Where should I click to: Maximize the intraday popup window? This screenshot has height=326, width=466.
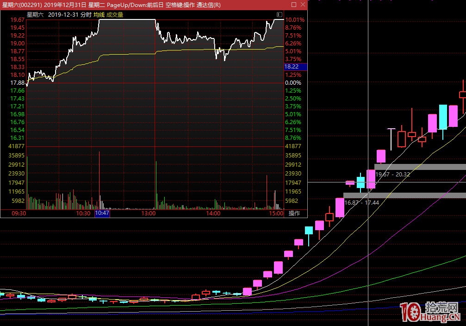tap(294, 5)
